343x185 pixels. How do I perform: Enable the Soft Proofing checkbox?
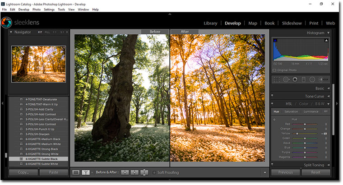coord(154,172)
